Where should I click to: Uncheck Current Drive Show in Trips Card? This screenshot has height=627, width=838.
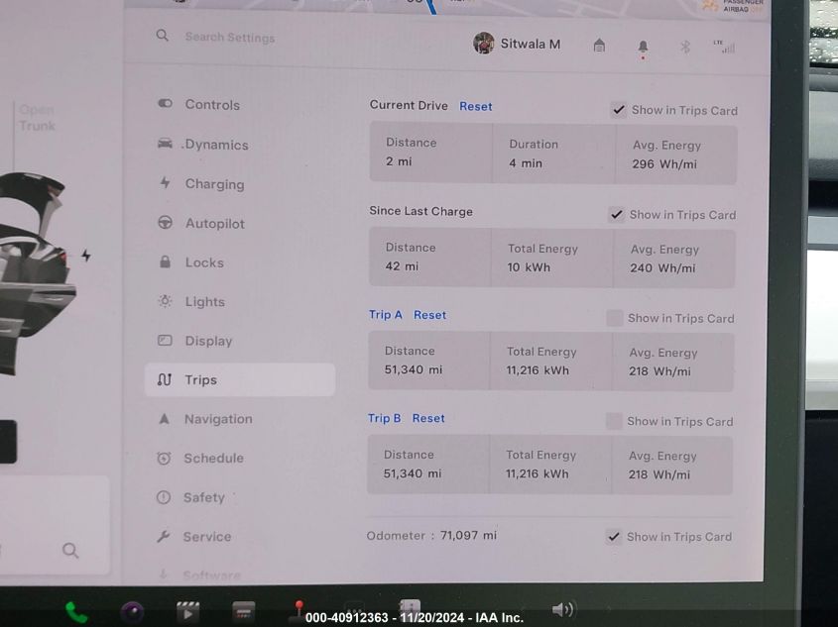(x=618, y=110)
